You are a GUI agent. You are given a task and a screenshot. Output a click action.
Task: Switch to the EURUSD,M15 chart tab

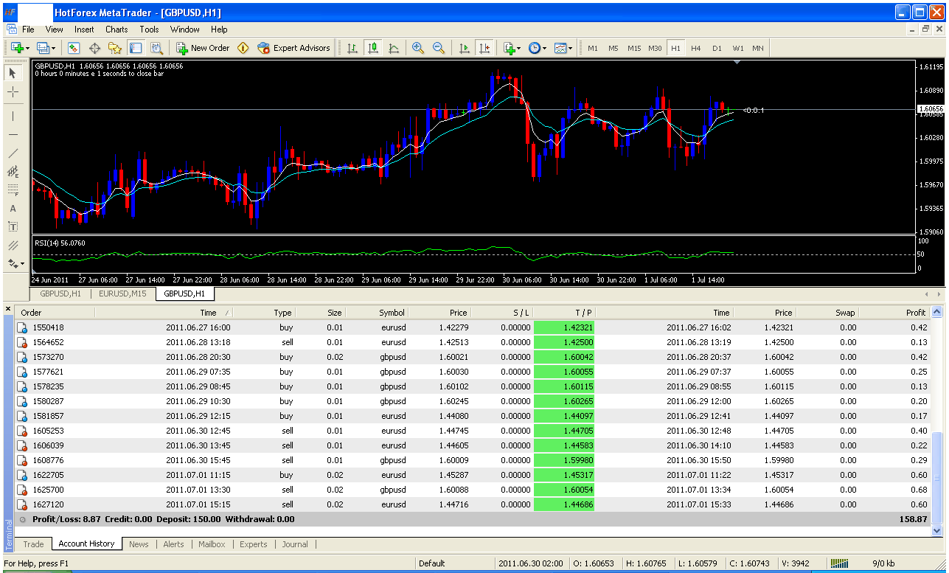122,294
